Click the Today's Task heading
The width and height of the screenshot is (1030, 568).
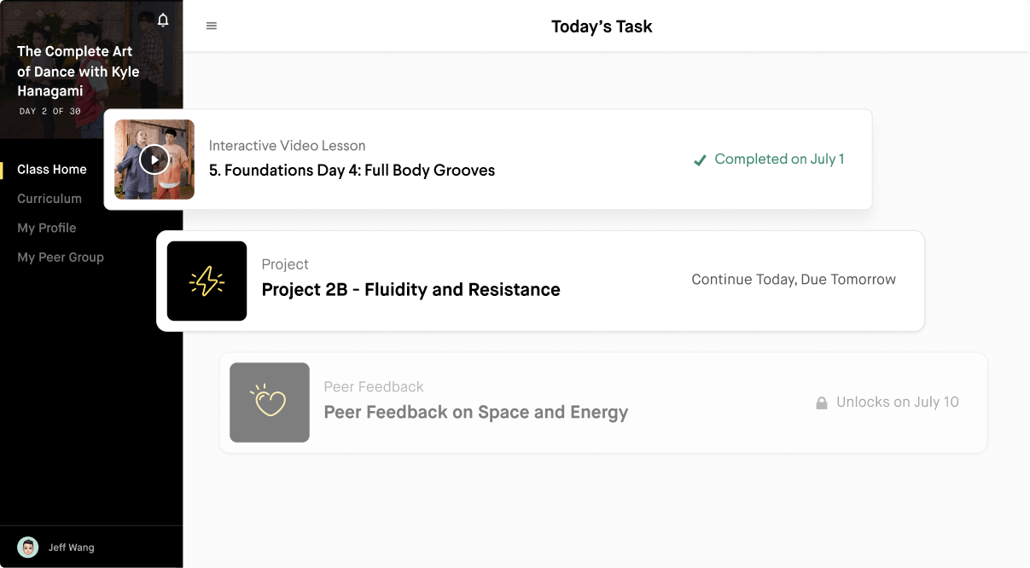[x=602, y=26]
